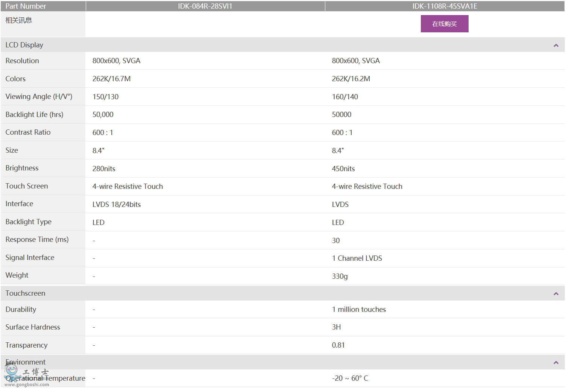Click the LCD Display section title
This screenshot has width=566, height=392.
click(24, 45)
